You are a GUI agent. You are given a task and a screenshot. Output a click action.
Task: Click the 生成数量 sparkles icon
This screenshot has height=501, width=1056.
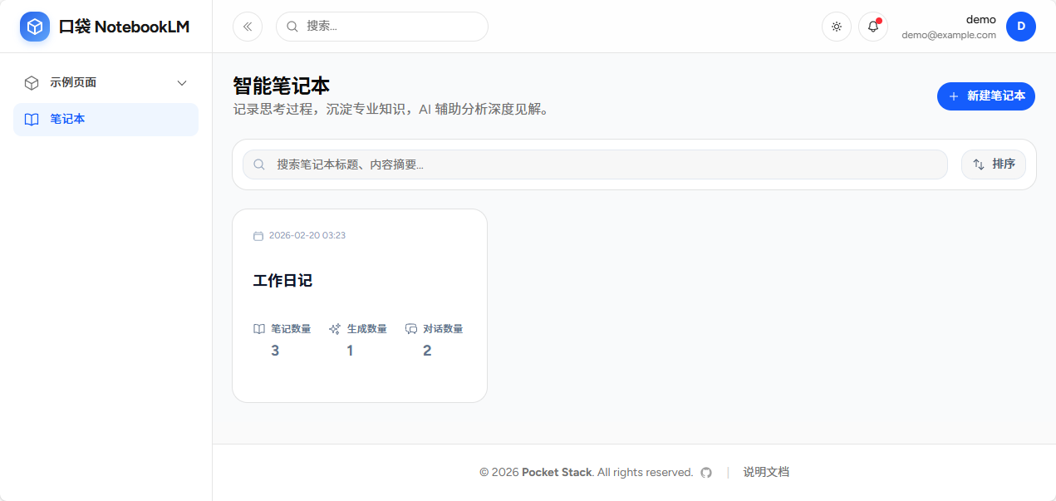pos(335,328)
